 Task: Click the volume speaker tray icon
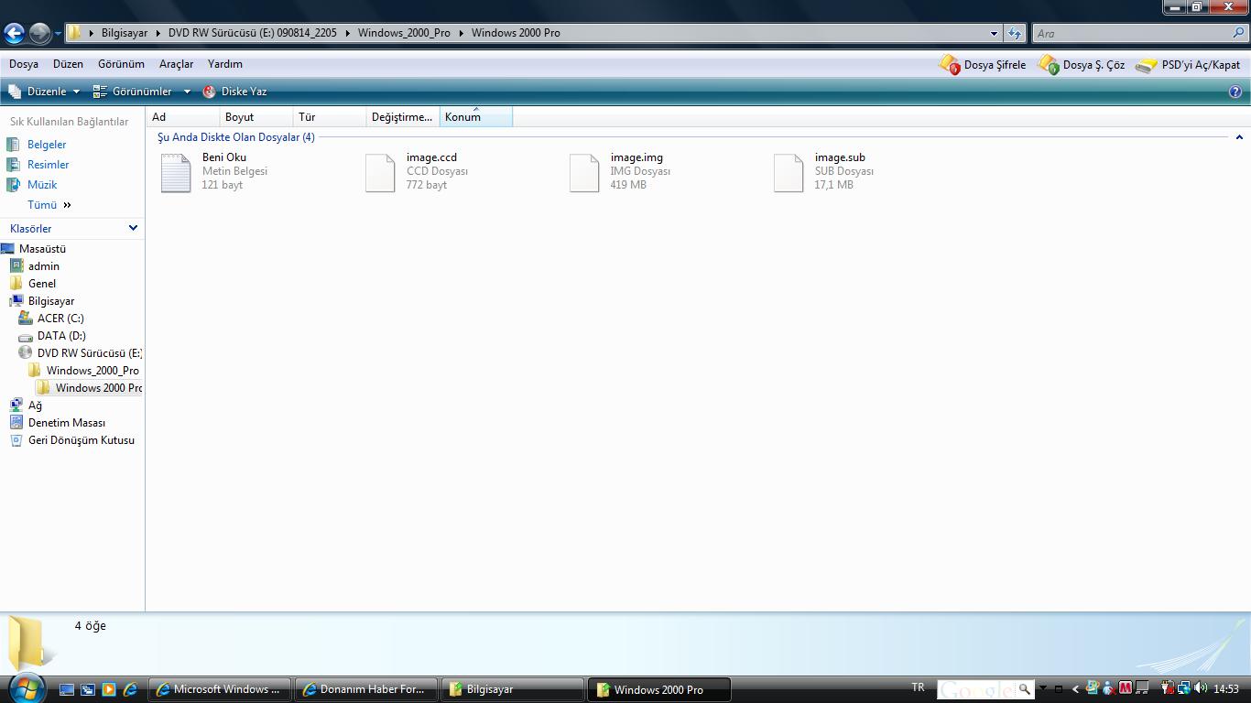tap(1201, 688)
